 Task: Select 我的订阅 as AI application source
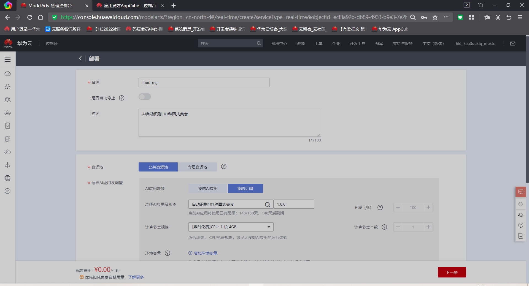click(245, 189)
